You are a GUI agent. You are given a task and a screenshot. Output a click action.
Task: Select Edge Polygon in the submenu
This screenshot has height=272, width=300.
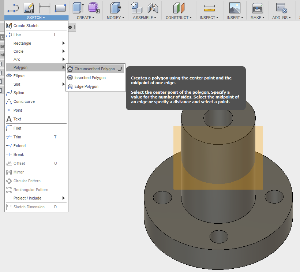click(86, 86)
